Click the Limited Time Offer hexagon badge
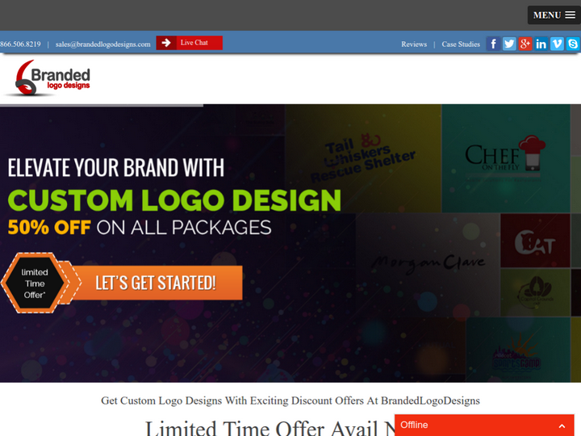Image resolution: width=581 pixels, height=436 pixels. click(35, 283)
